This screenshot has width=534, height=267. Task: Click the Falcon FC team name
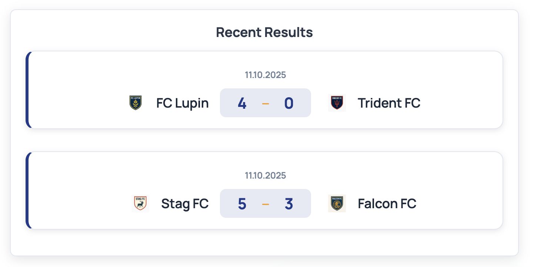(x=387, y=203)
